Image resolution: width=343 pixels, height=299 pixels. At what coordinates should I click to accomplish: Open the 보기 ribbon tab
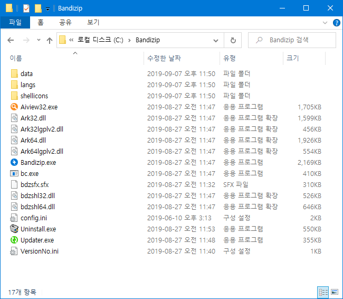tap(93, 22)
